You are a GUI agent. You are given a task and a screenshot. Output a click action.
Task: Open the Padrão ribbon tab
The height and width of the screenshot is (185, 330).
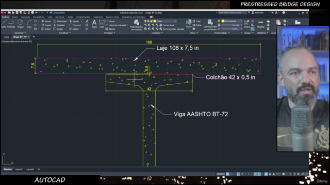pos(6,17)
